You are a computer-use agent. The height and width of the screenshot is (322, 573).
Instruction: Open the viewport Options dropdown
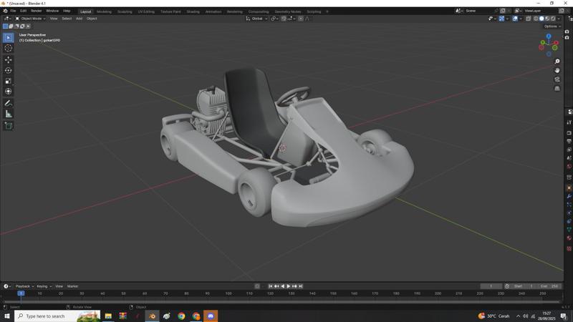pos(552,26)
